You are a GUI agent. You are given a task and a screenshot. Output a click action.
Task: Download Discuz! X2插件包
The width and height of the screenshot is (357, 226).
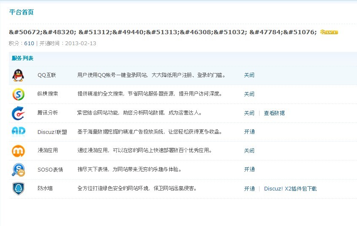[x=290, y=189]
